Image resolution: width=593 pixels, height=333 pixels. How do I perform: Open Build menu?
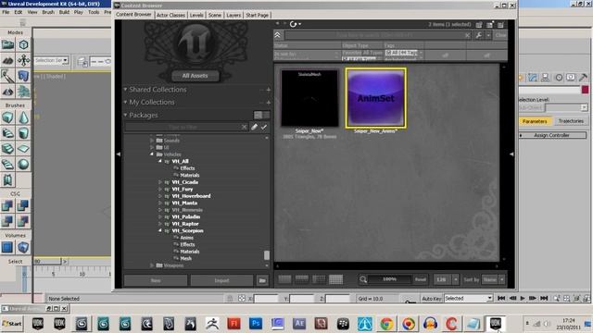pos(64,12)
